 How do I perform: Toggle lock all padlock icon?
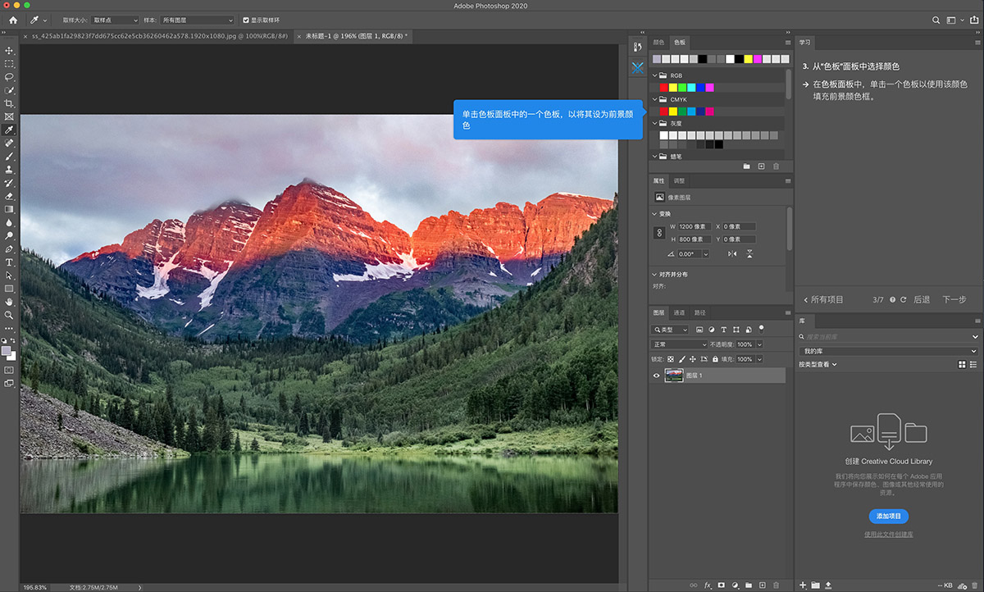[715, 359]
